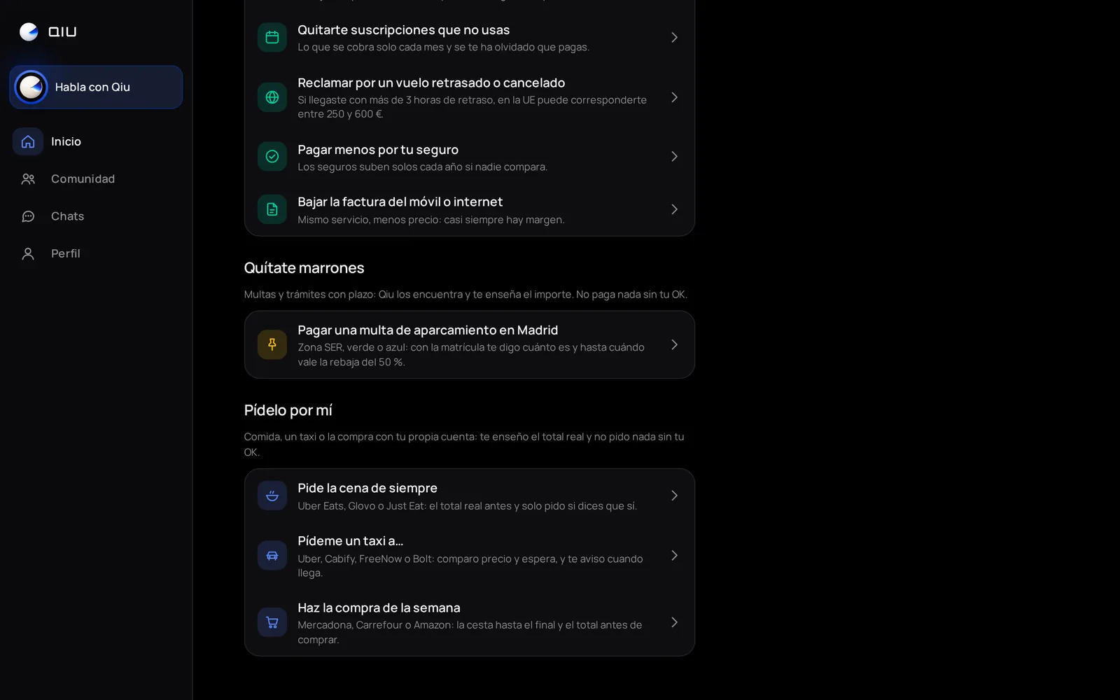The width and height of the screenshot is (1120, 700).
Task: Click the document icon for mobile bill
Action: pos(272,209)
